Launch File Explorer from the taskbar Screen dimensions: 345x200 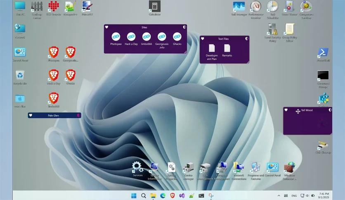153,195
